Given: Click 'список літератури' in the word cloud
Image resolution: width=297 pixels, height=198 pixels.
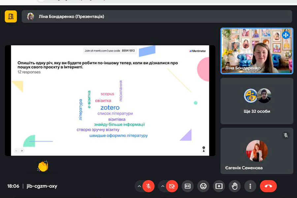Looking at the screenshot, I should pos(115,114).
